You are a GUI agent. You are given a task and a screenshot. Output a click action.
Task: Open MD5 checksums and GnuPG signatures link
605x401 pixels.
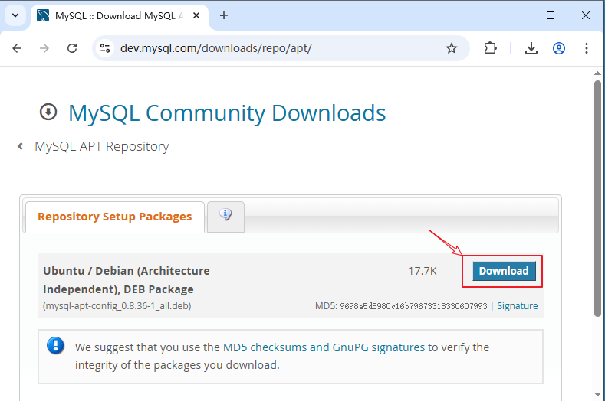tap(324, 347)
